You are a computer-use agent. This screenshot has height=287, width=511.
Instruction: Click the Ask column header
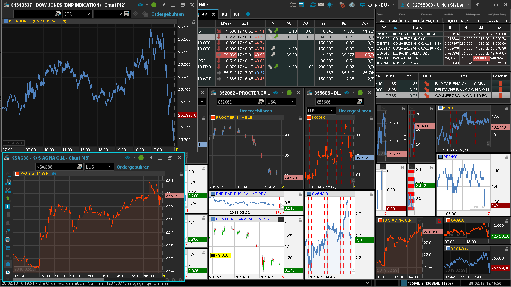[365, 24]
